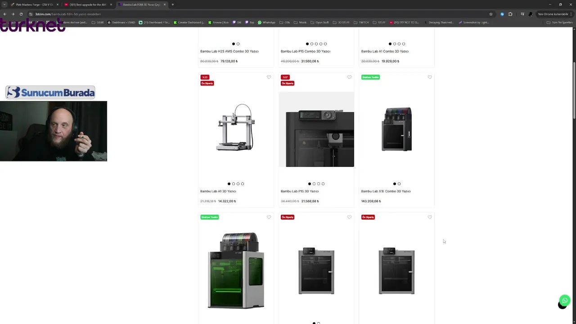Open the Chrome profile avatar
Viewport: 576px width, 324px height.
531,14
